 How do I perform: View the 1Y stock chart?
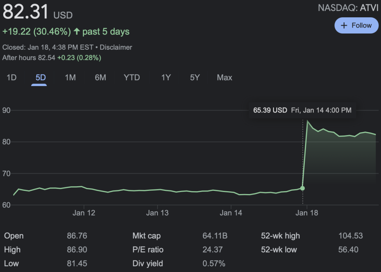pyautogui.click(x=166, y=78)
